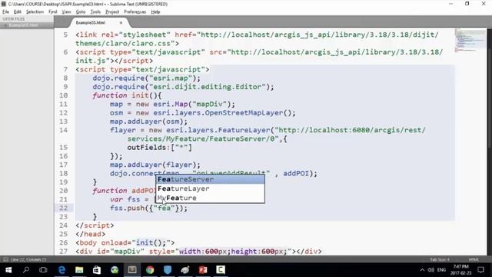
Task: Open the Edit menu
Action: pos(17,12)
